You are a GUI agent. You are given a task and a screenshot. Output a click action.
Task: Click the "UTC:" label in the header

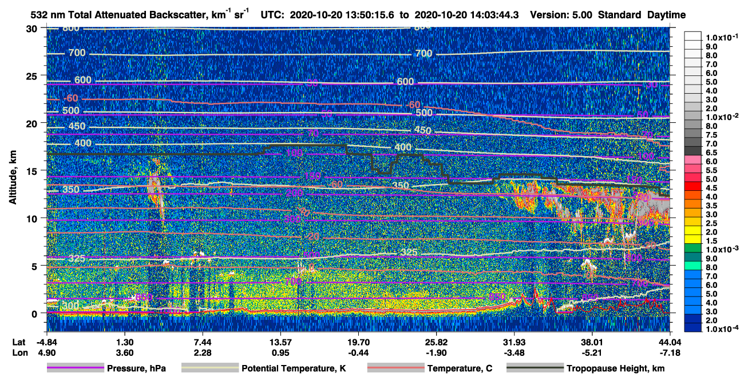click(x=272, y=14)
